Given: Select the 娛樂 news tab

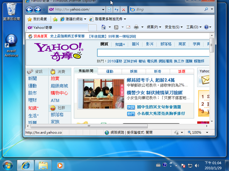Looking at the screenshot, I should [134, 71].
